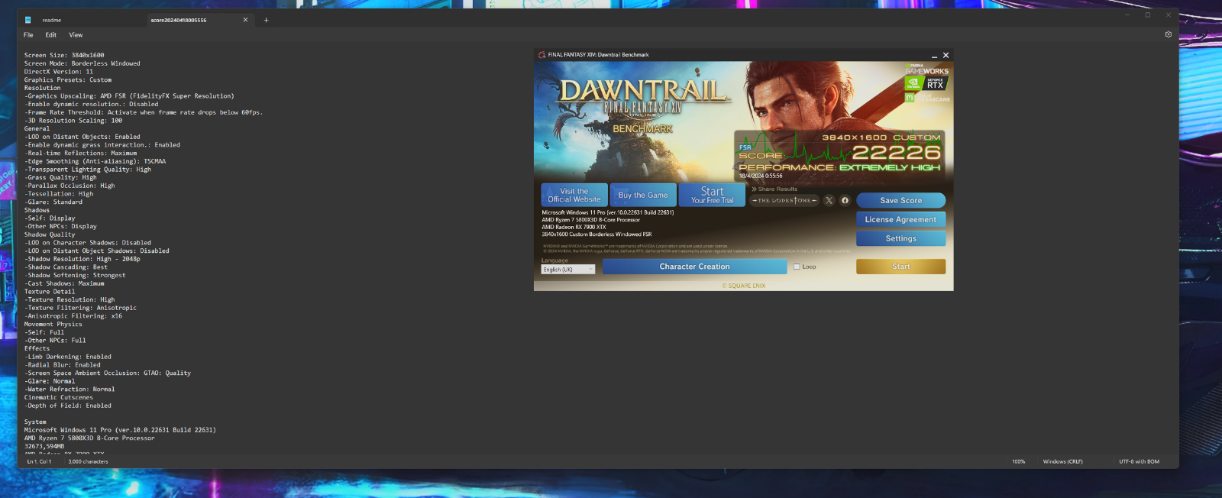Share the score on X (Twitter)

click(x=829, y=200)
